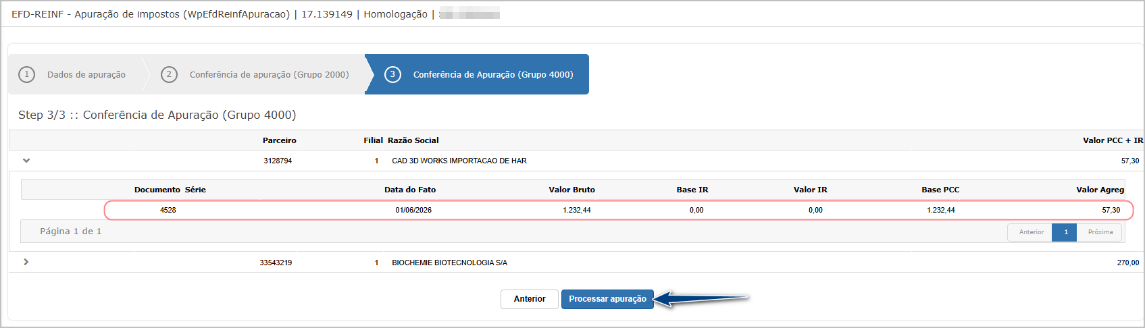Click the Anterior pagination button
Screen dimensions: 1145x328
tap(1031, 232)
